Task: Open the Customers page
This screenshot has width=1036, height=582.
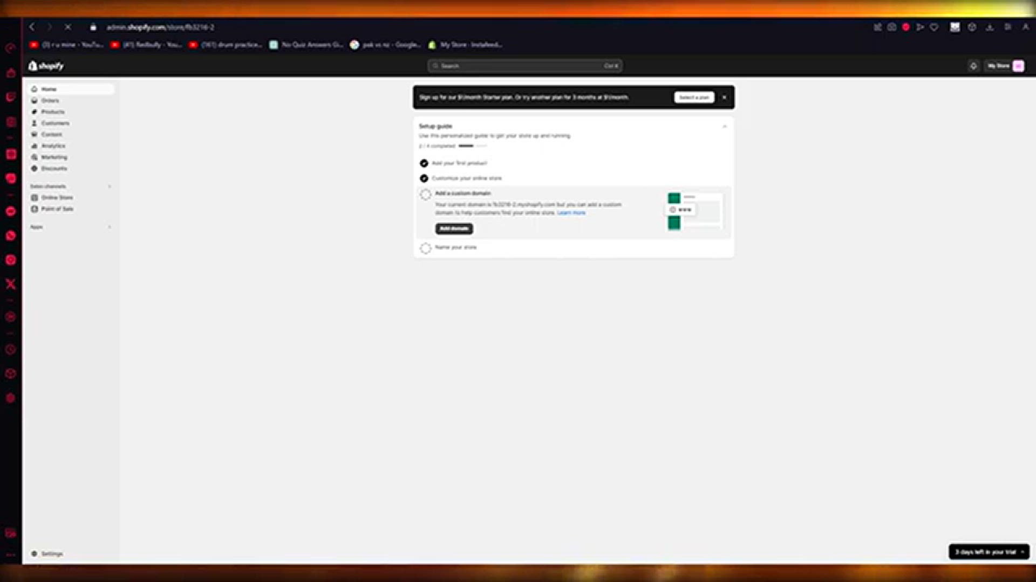Action: click(x=55, y=123)
